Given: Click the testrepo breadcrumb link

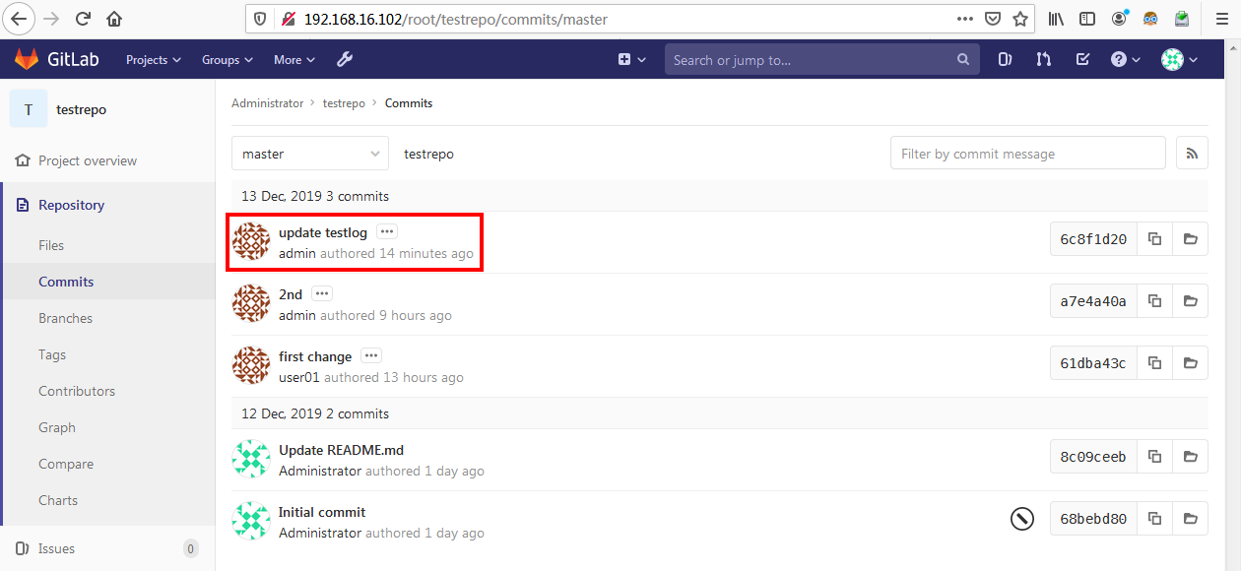Looking at the screenshot, I should click(344, 103).
